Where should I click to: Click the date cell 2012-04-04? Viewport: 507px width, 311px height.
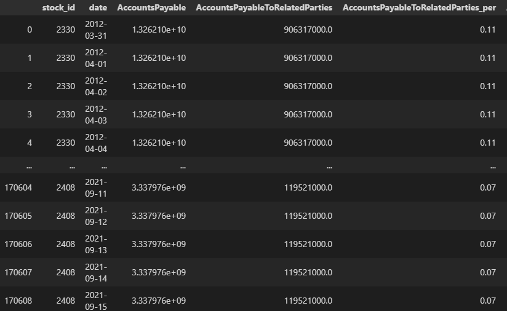[x=95, y=143]
